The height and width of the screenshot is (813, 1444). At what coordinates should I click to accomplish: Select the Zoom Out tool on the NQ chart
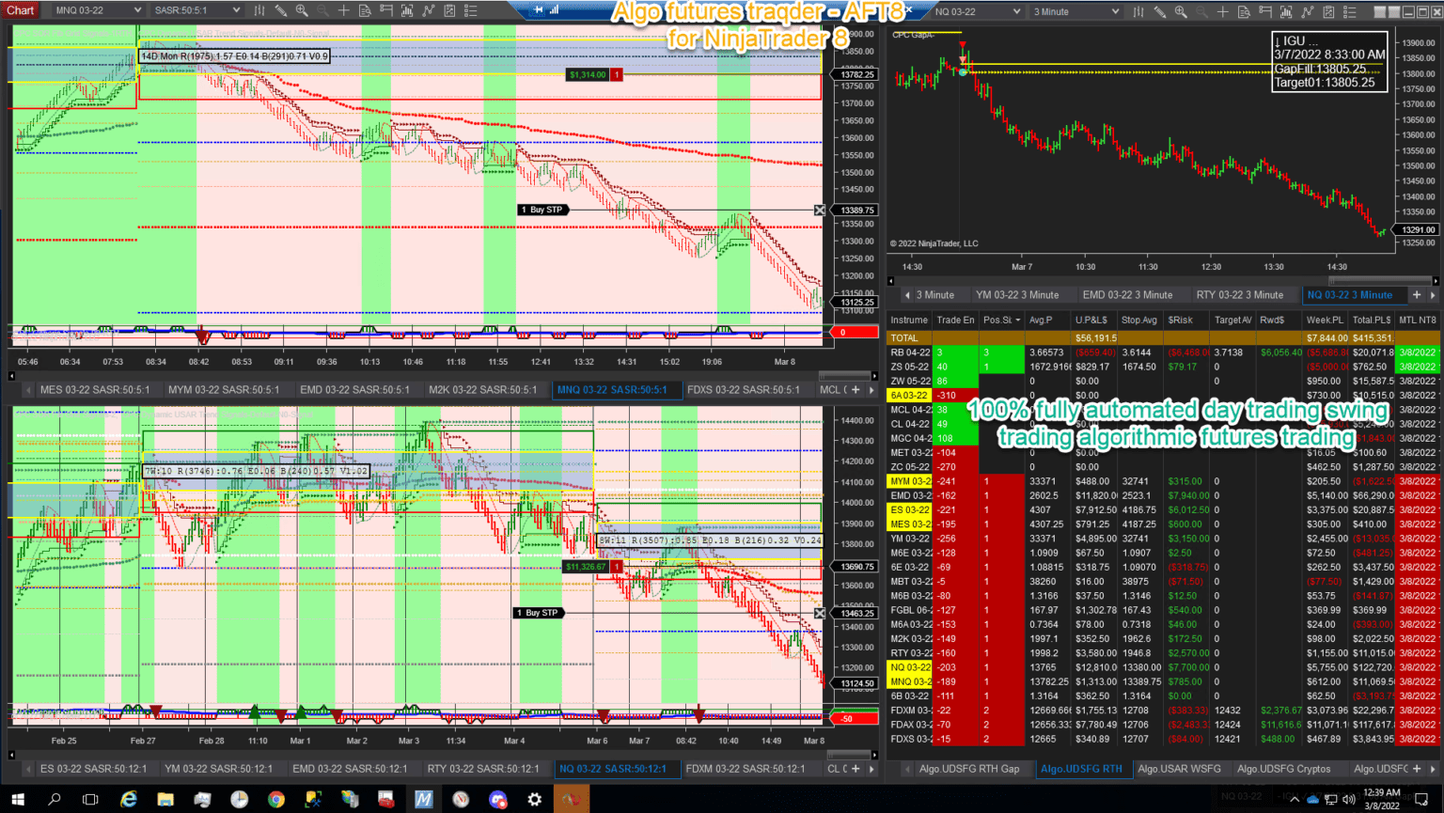point(1201,11)
